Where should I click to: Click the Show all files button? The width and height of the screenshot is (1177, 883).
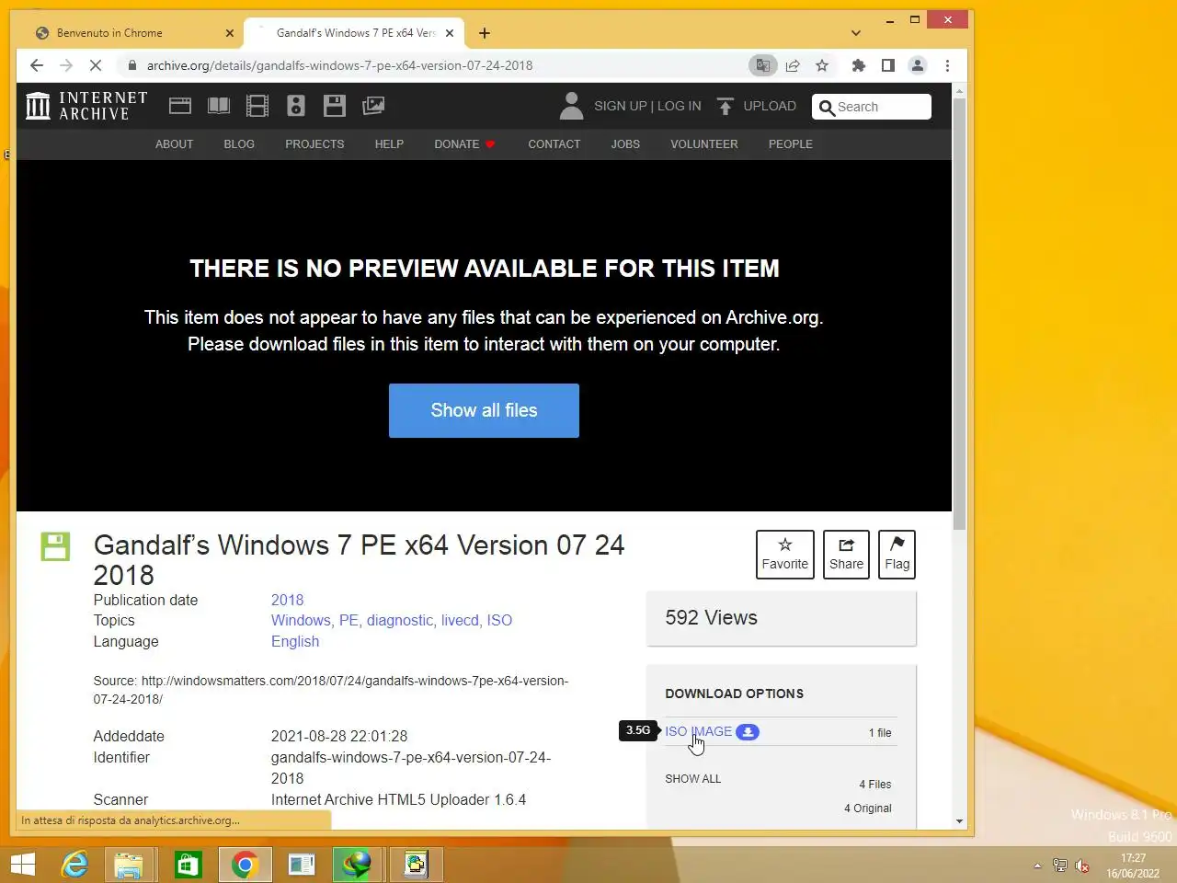484,410
